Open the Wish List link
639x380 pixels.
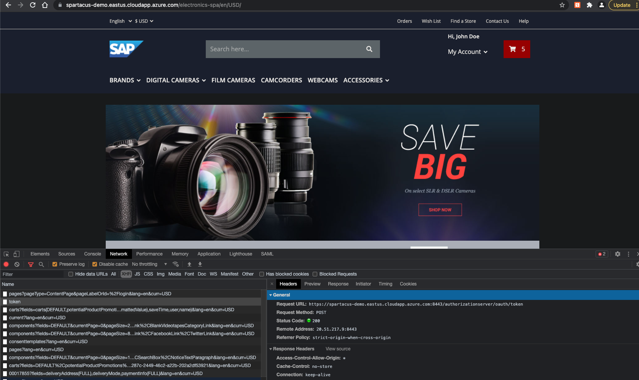tap(431, 21)
